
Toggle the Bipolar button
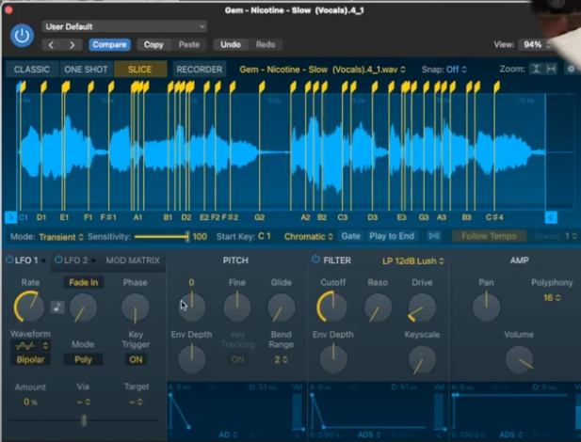tap(30, 359)
